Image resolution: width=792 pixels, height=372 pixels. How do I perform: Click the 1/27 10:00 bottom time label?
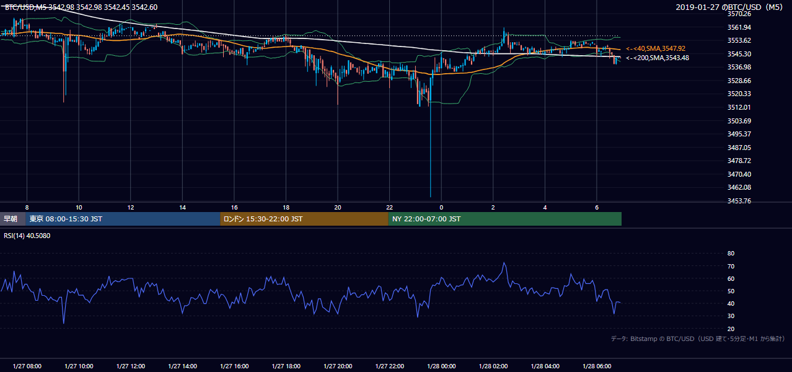pyautogui.click(x=79, y=366)
